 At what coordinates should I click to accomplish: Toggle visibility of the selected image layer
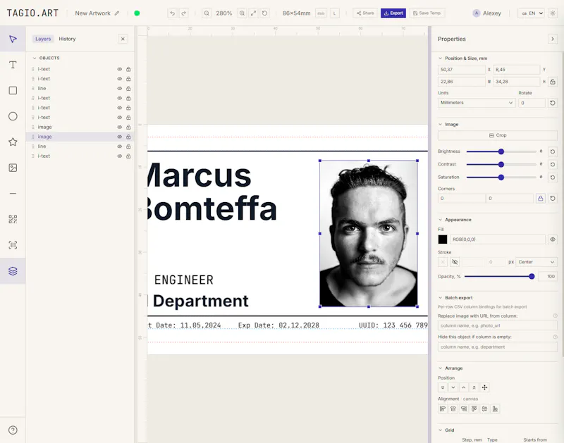(119, 137)
